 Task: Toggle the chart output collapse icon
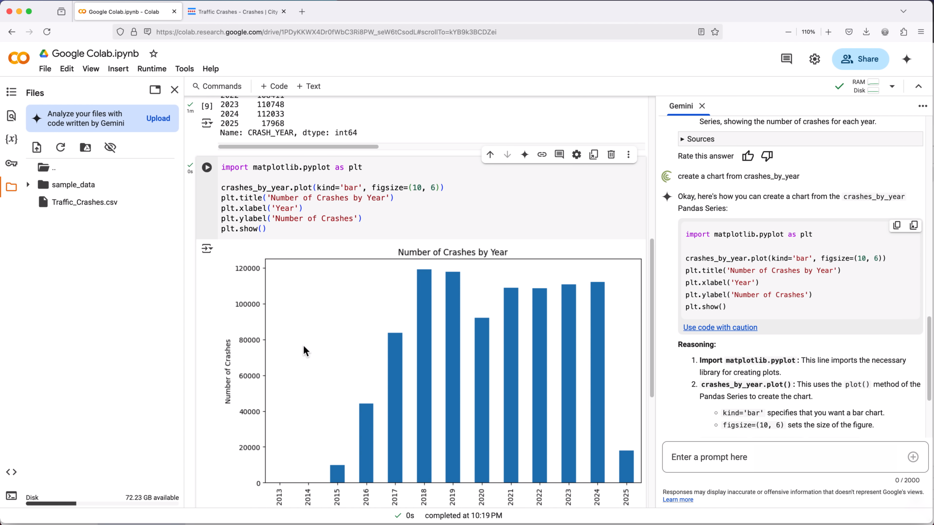tap(207, 249)
